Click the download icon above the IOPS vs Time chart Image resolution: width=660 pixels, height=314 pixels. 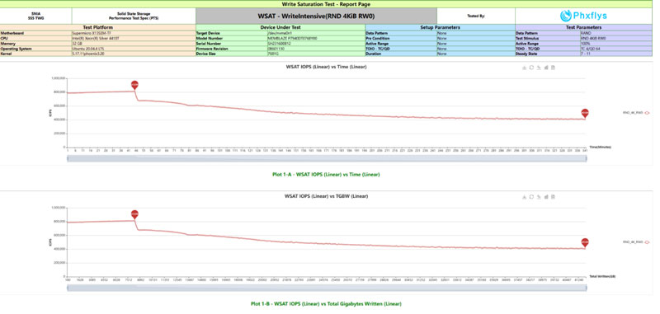(x=524, y=68)
